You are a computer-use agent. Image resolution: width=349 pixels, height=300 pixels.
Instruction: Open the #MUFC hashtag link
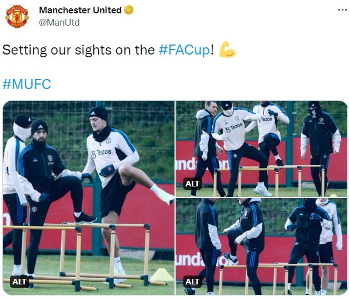tap(27, 84)
